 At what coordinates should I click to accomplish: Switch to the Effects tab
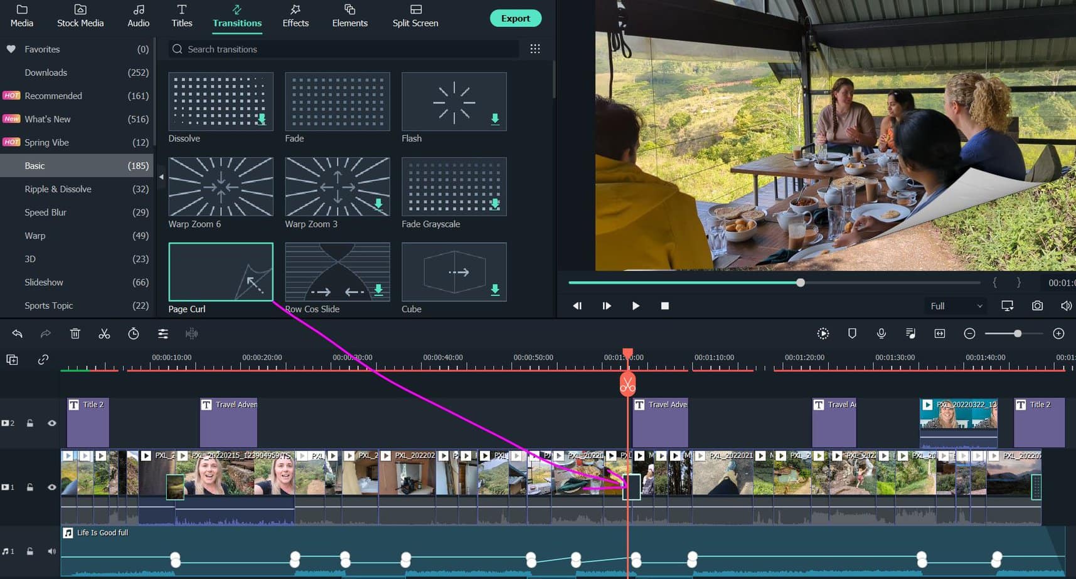[x=296, y=16]
